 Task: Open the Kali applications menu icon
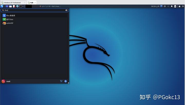point(2,6)
